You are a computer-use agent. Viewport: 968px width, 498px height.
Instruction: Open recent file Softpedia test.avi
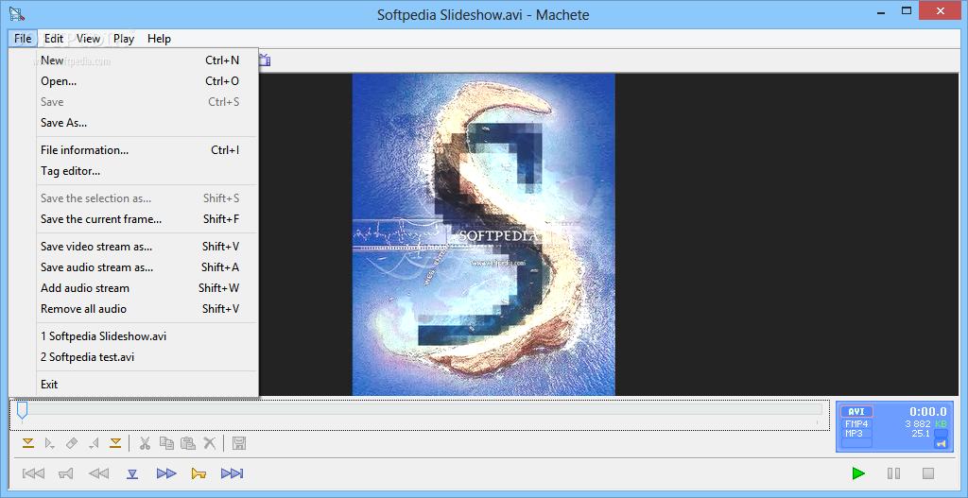(147, 356)
